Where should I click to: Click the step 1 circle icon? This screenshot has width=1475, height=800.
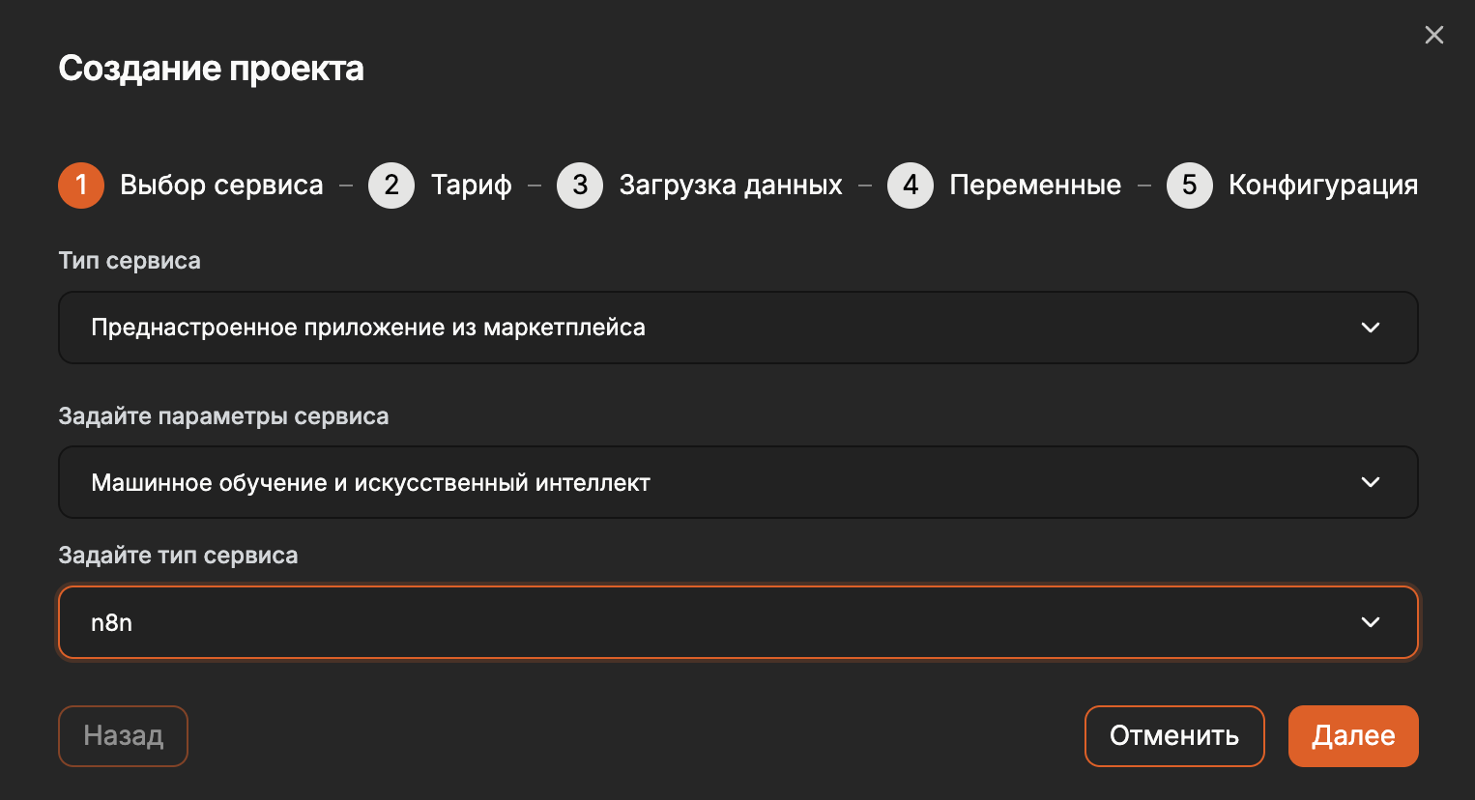pyautogui.click(x=81, y=186)
